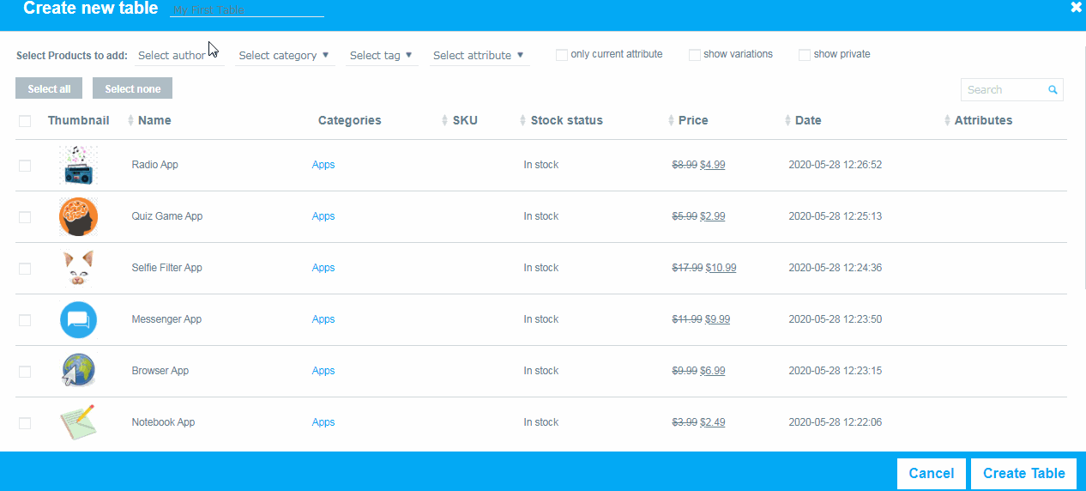The width and height of the screenshot is (1086, 491).
Task: Click In stock status for Radio App
Action: tap(541, 165)
